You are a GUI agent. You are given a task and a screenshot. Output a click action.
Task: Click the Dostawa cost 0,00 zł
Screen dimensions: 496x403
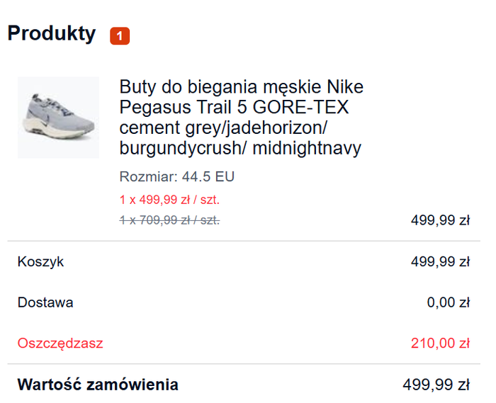pos(448,302)
